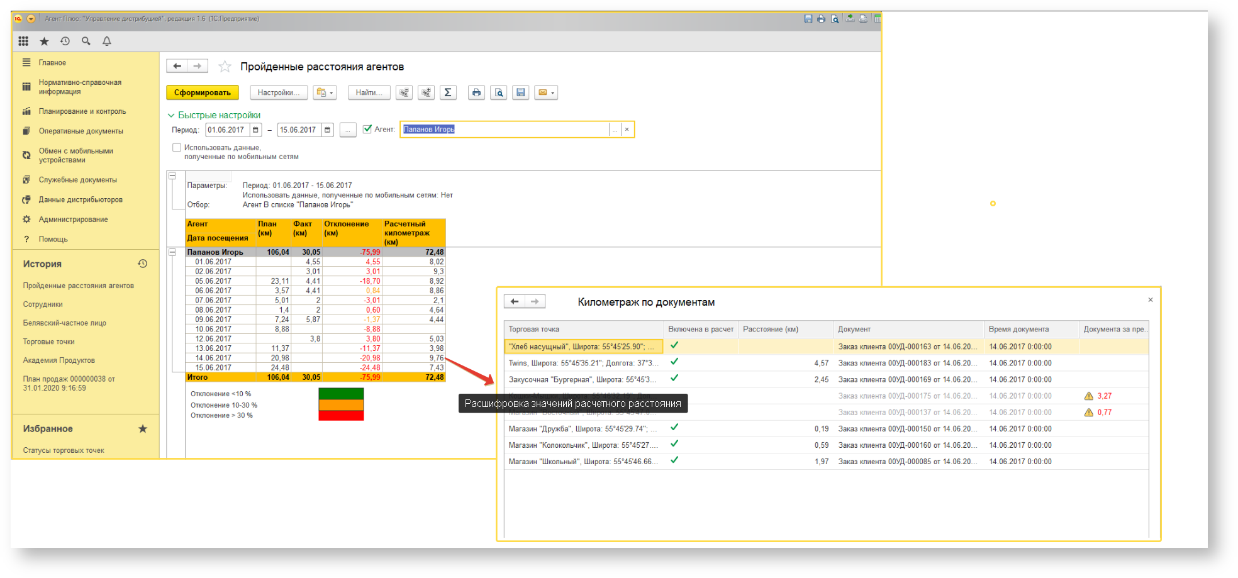This screenshot has height=578, width=1238.
Task: Open Планирование и контроль section
Action: pos(82,111)
